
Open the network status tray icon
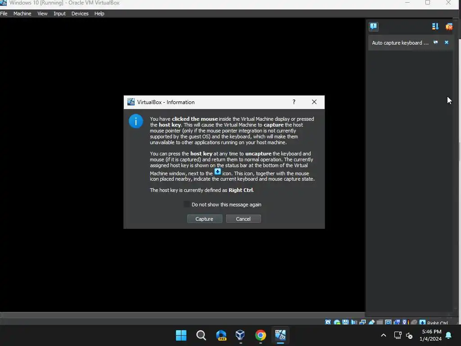click(x=398, y=335)
